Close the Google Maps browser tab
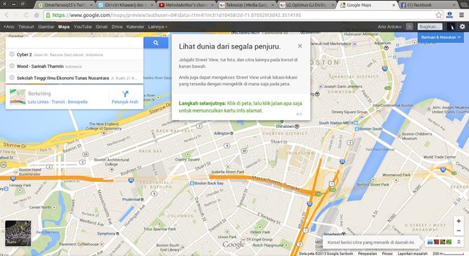Screen dimensions: 469x256 [394, 5]
